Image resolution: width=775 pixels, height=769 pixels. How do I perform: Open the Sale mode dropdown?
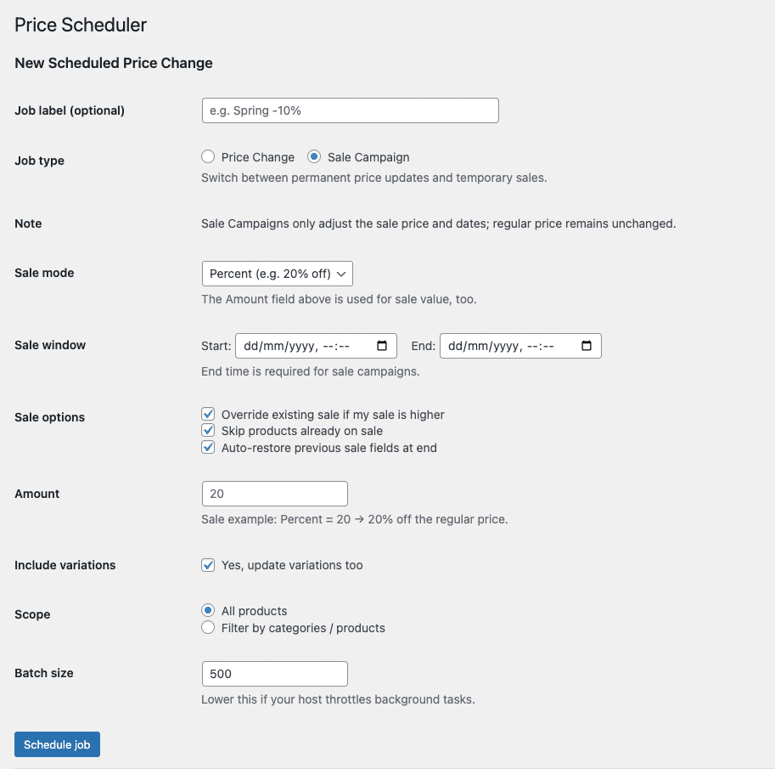pyautogui.click(x=278, y=274)
